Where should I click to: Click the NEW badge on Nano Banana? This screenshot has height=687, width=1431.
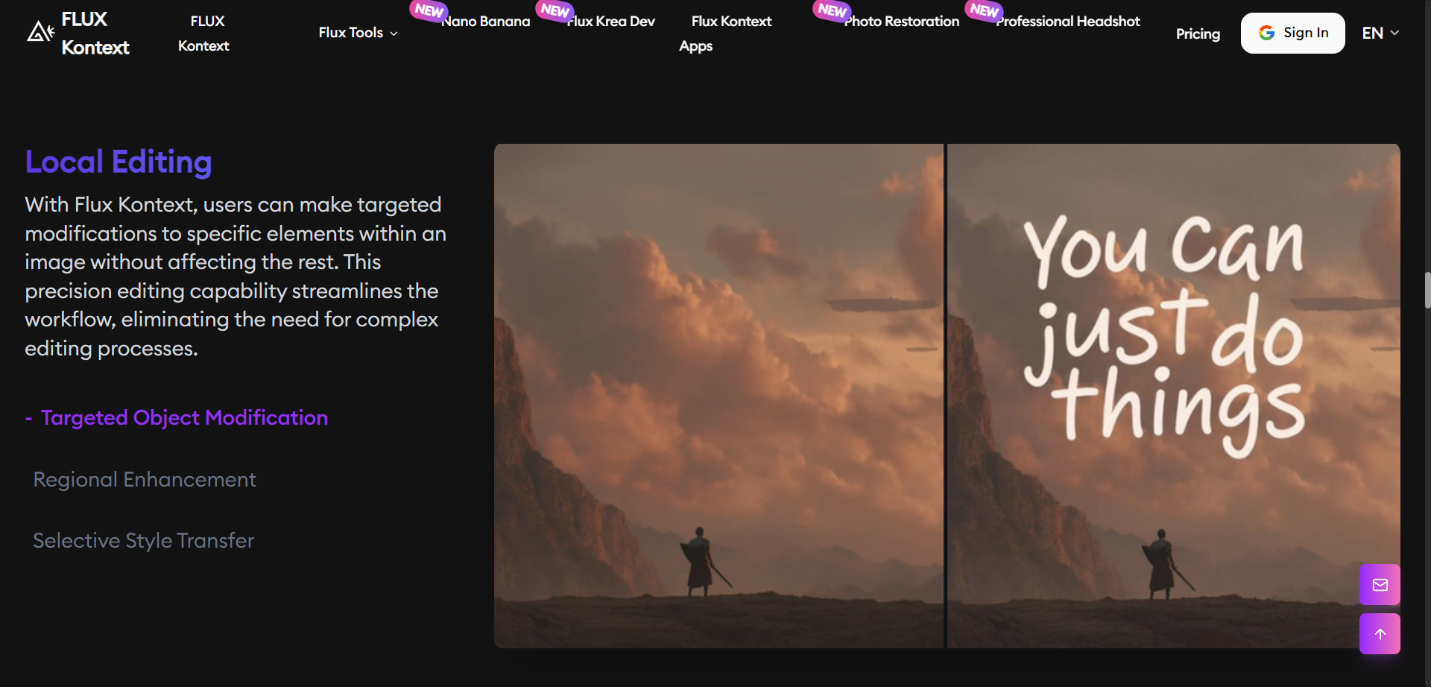coord(429,10)
